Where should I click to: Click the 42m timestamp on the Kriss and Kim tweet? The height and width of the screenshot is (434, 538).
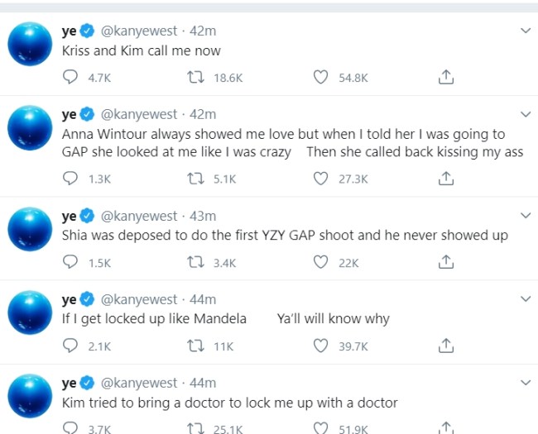tap(204, 31)
